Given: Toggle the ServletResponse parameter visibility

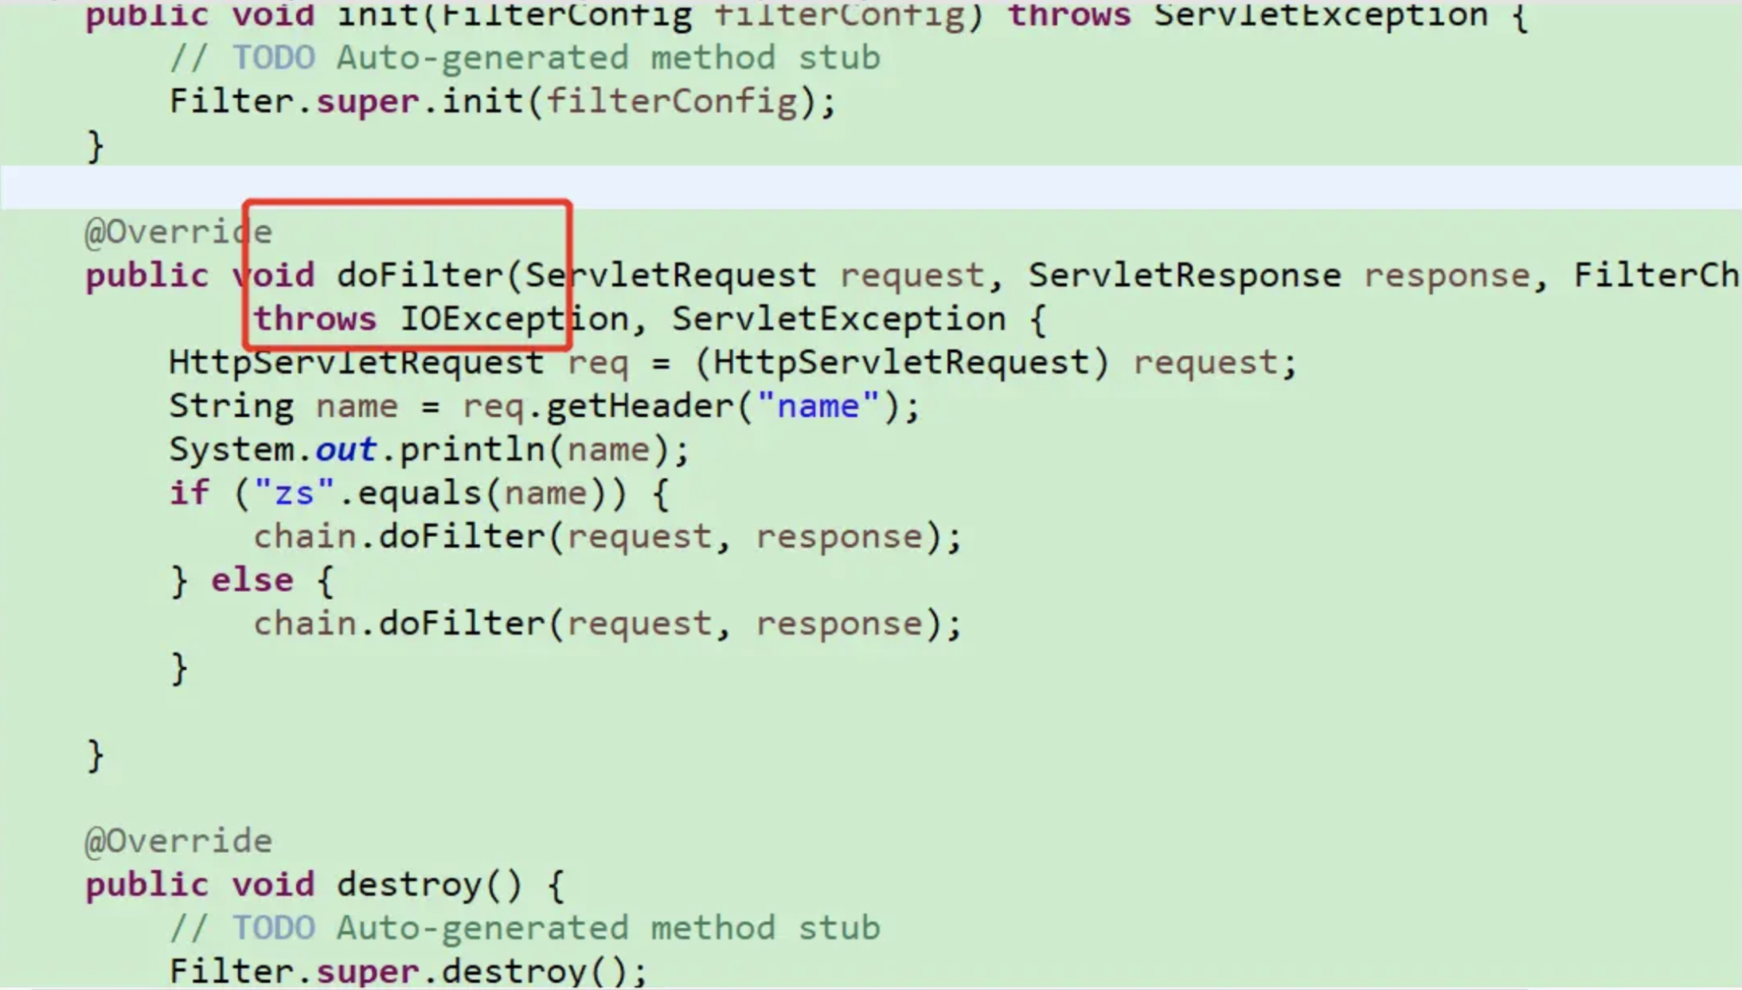Looking at the screenshot, I should (1183, 275).
